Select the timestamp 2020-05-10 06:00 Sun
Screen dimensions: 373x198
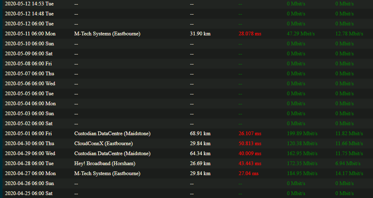click(30, 44)
